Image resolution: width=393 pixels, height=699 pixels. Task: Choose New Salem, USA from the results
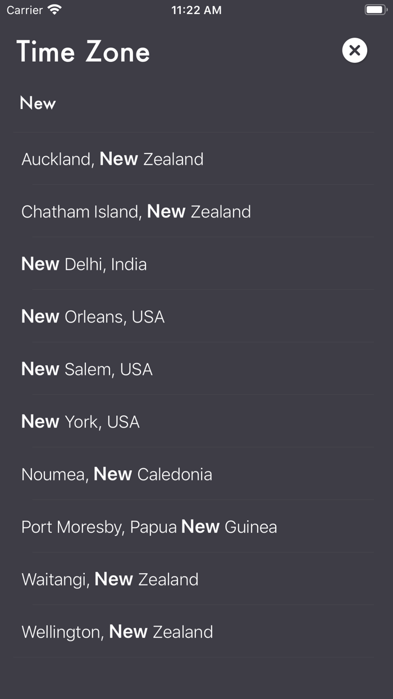pos(86,369)
